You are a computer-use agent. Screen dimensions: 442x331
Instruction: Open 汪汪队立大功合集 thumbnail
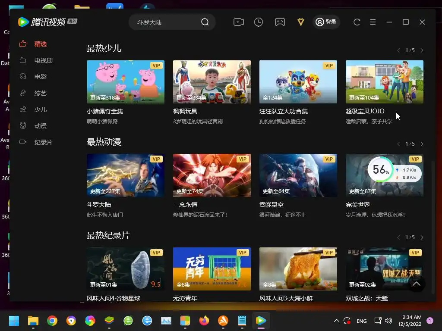pyautogui.click(x=298, y=82)
